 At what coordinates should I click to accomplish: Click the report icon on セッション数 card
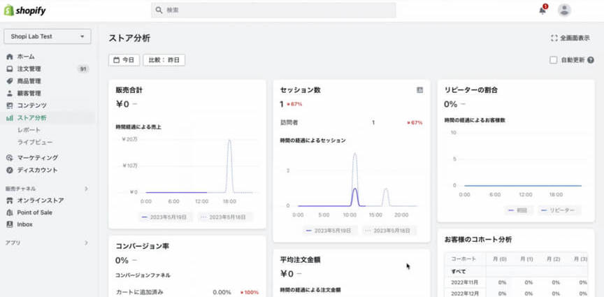pos(420,89)
